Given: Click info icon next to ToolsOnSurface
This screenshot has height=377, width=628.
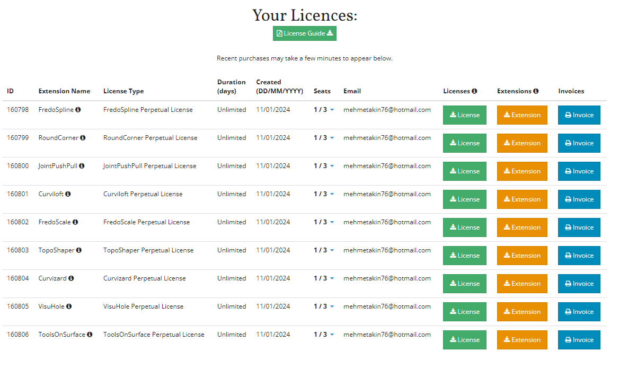Looking at the screenshot, I should click(x=90, y=334).
